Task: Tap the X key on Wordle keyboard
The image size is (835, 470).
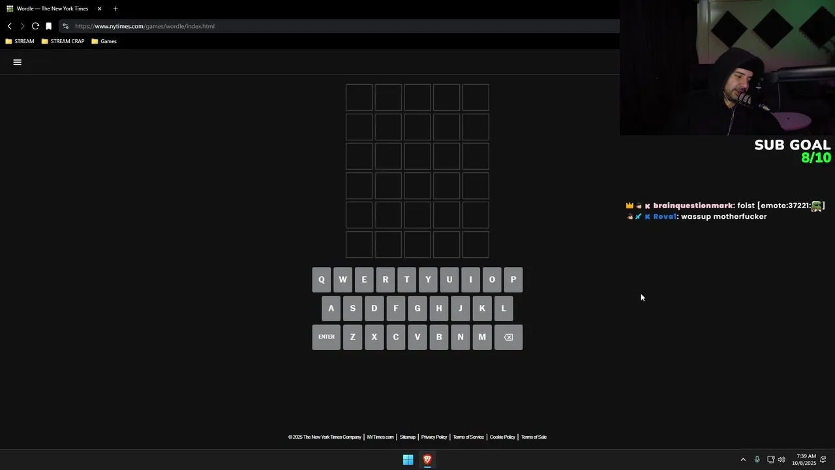Action: tap(374, 337)
